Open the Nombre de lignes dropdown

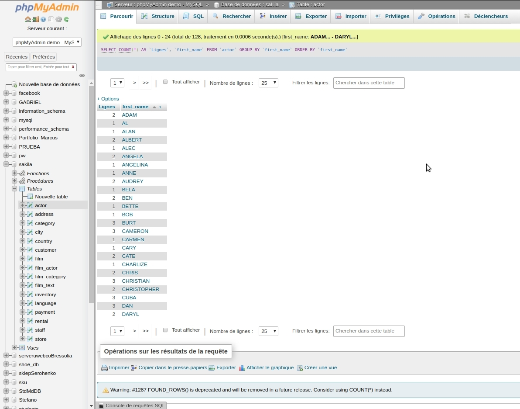click(267, 83)
